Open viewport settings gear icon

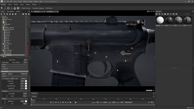point(148,12)
